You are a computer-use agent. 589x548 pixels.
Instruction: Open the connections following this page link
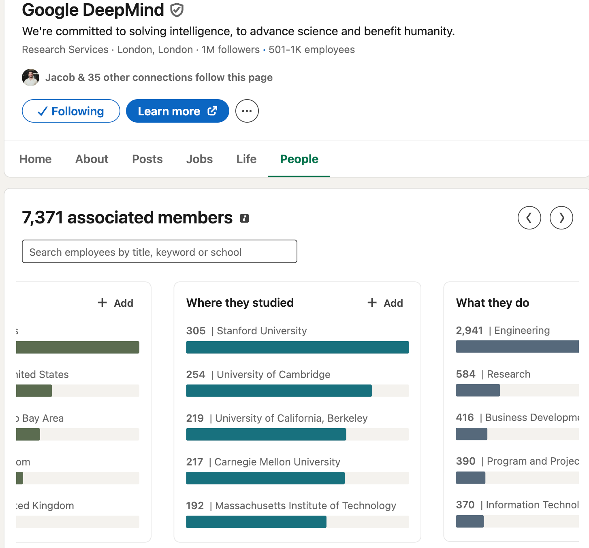coord(159,77)
